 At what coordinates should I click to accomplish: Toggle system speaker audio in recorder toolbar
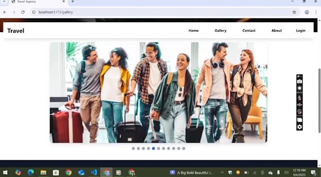(x=299, y=105)
